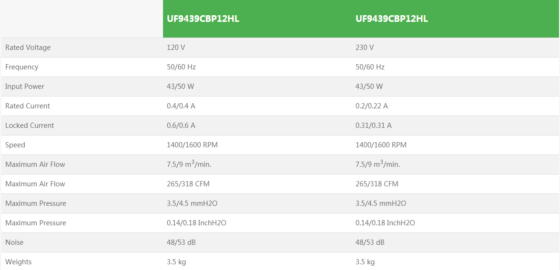Select 265/318 CFM in the 230 V column
This screenshot has width=560, height=270.
(377, 184)
